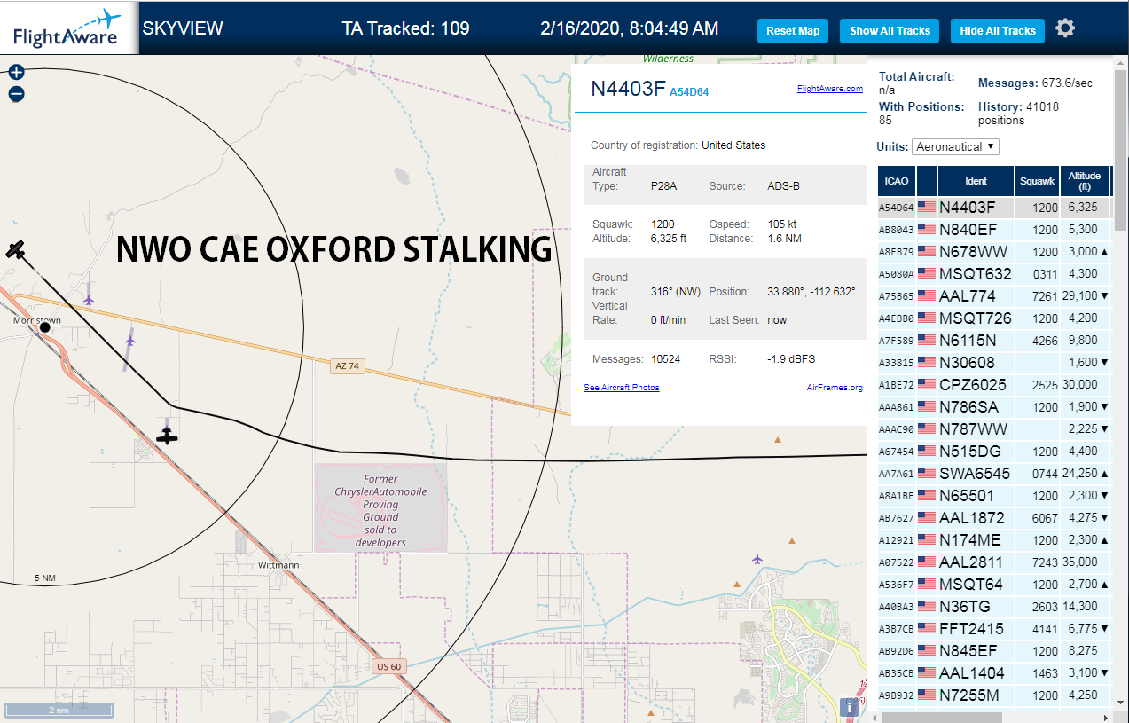The image size is (1129, 723).
Task: Select the N6115N aircraft row
Action: pos(993,341)
